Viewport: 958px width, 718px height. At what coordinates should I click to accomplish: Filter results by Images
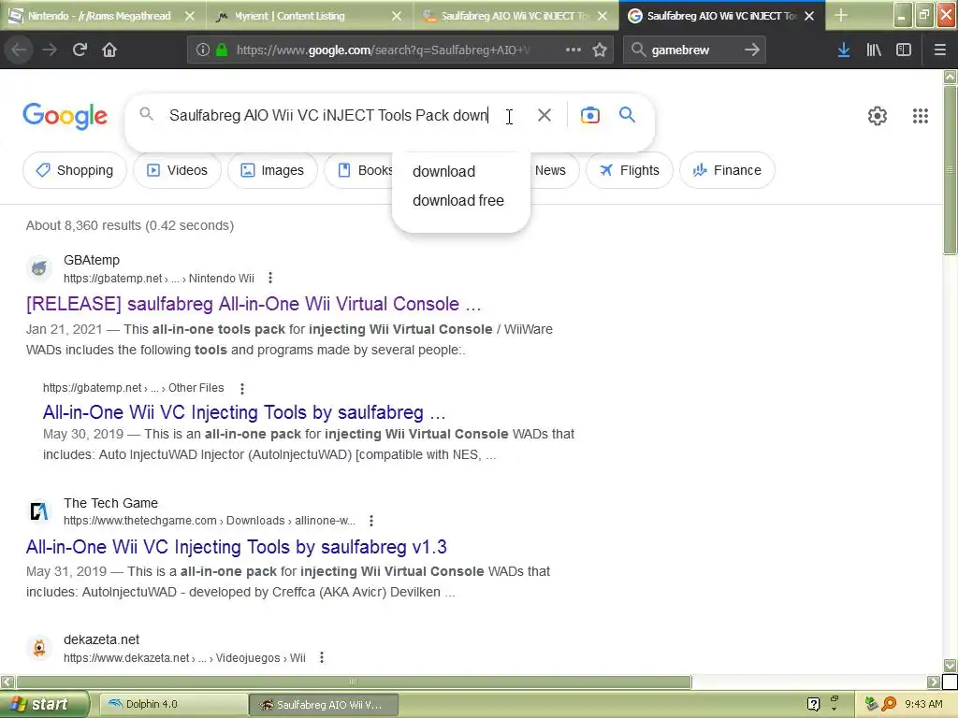tap(272, 170)
